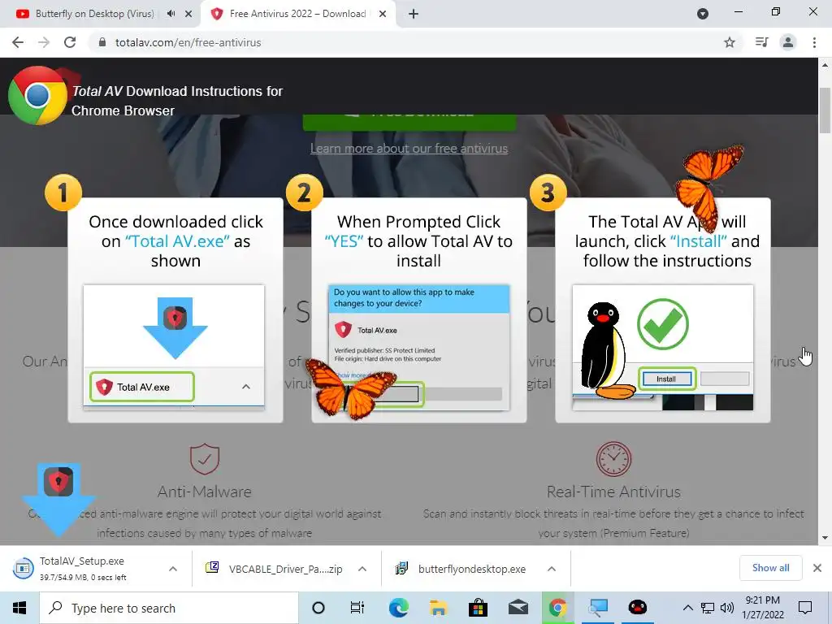Open network status tray icon
832x624 pixels.
[x=708, y=608]
